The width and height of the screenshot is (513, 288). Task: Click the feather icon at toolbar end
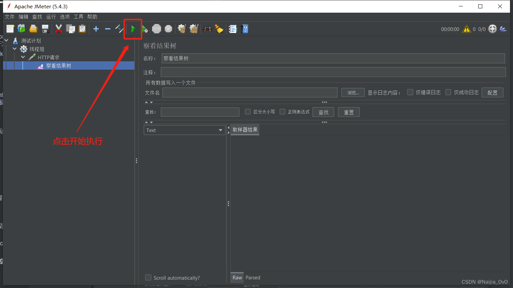click(503, 29)
